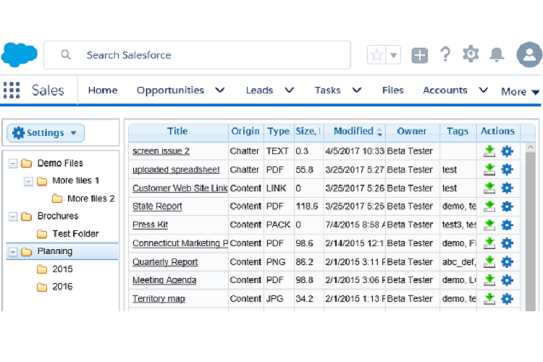Select the Brochures folder

pos(58,216)
